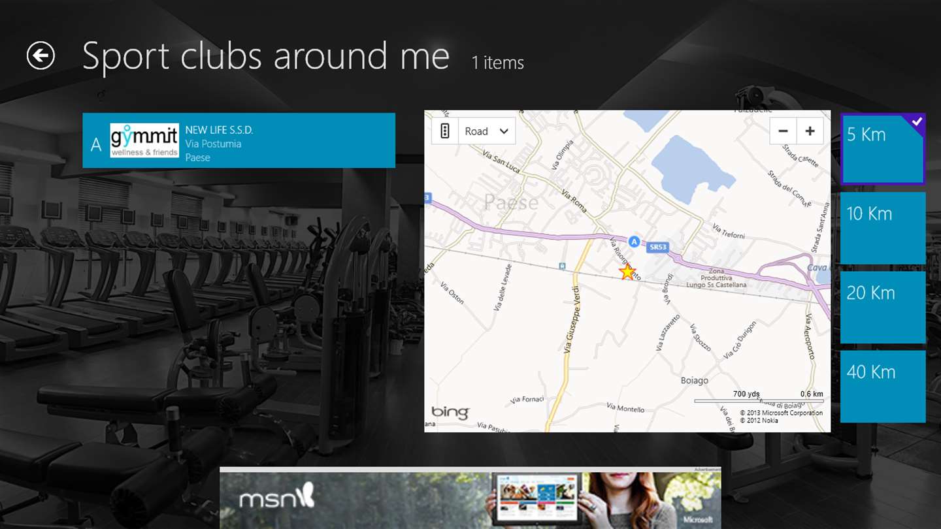This screenshot has height=529, width=941.
Task: Choose the 10 Km radius tile
Action: (883, 228)
